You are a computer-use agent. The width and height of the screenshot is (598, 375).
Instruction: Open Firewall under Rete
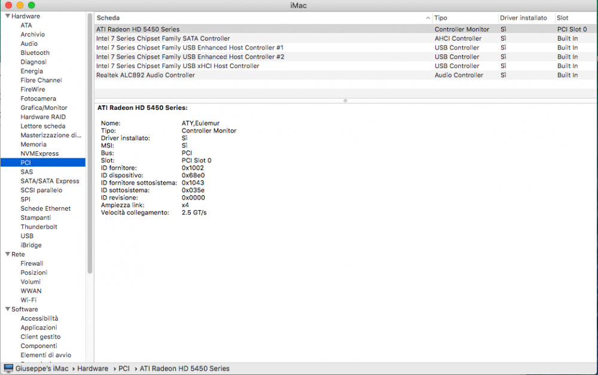tap(32, 263)
